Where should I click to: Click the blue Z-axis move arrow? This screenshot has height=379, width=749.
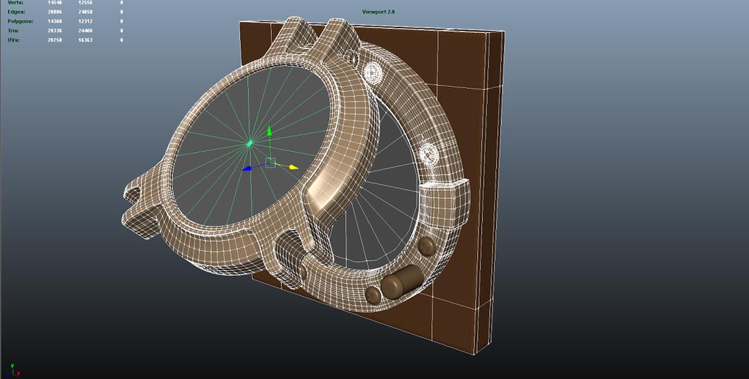[246, 168]
